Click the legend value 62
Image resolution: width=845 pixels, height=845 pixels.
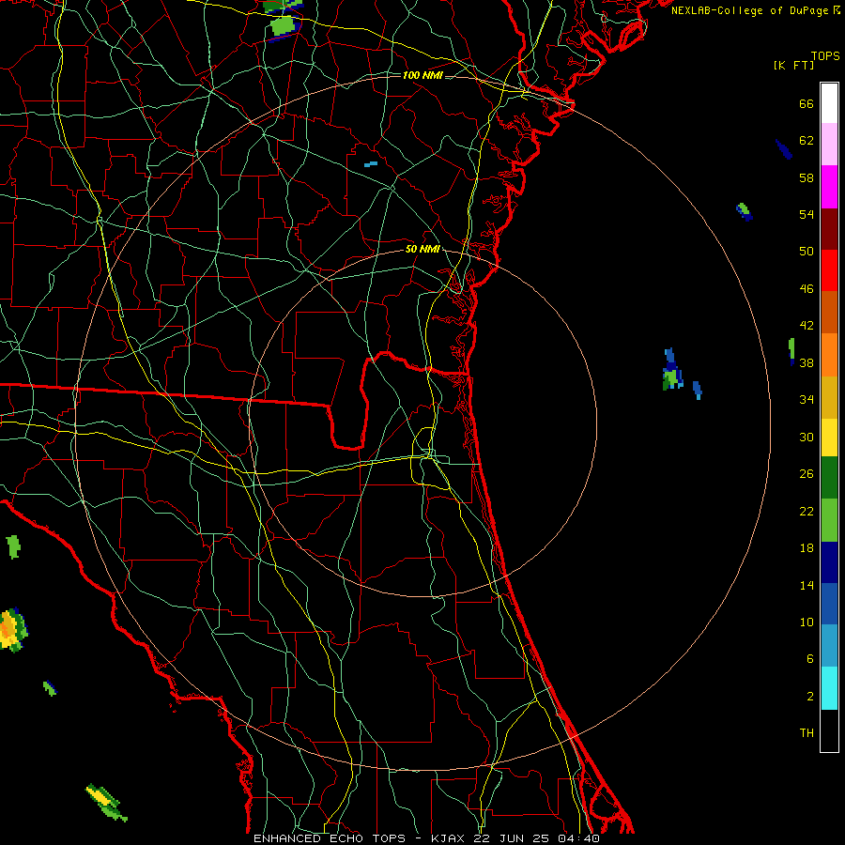[807, 141]
